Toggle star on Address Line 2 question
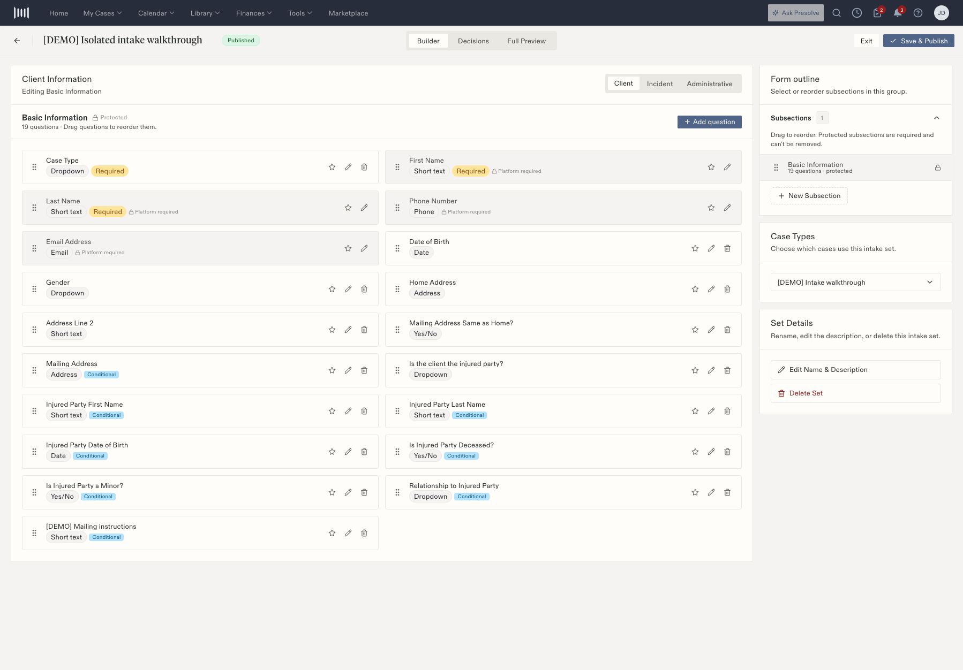This screenshot has height=670, width=963. pyautogui.click(x=332, y=330)
